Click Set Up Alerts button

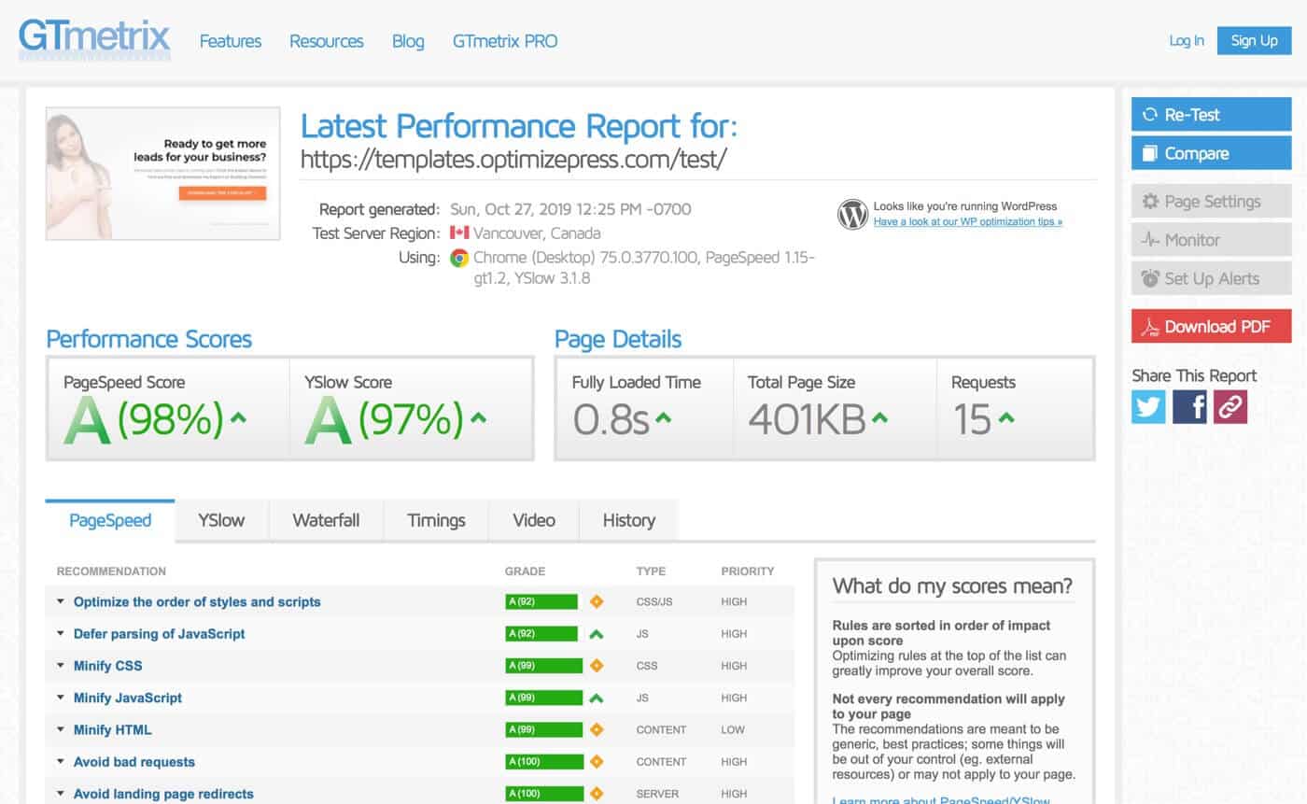click(x=1212, y=278)
